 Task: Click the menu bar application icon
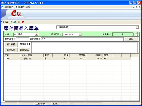(2, 7)
